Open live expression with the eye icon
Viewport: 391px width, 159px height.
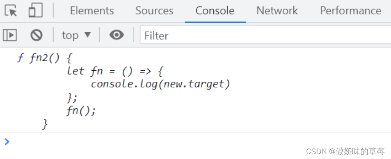(117, 35)
